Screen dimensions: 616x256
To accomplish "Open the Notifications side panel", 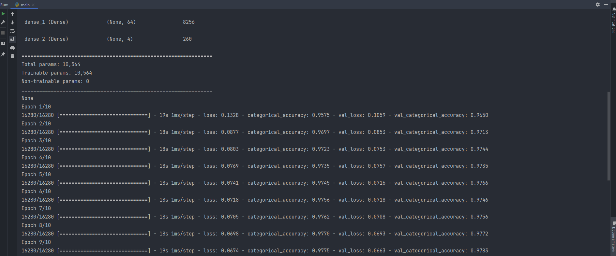I will 613,20.
